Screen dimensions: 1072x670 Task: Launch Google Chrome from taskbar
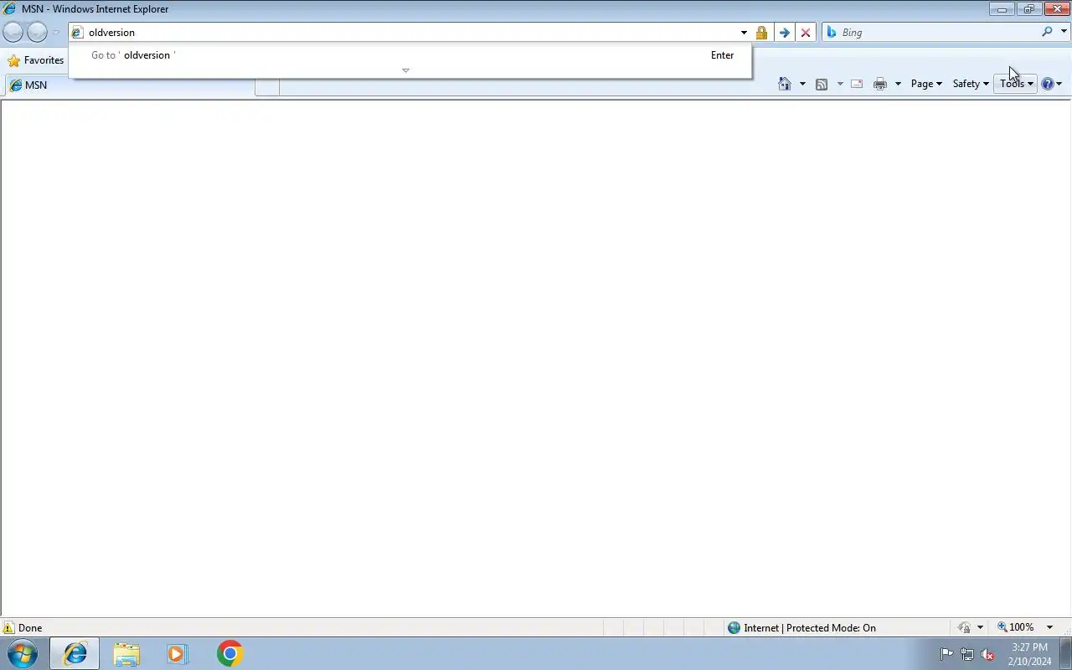tap(229, 653)
